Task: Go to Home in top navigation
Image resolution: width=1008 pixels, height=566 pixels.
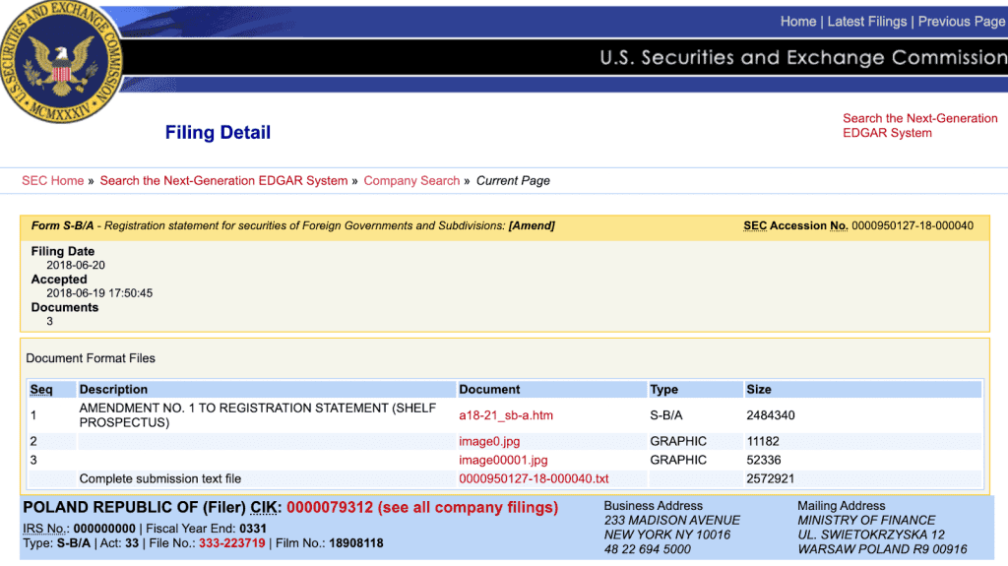Action: pyautogui.click(x=797, y=22)
